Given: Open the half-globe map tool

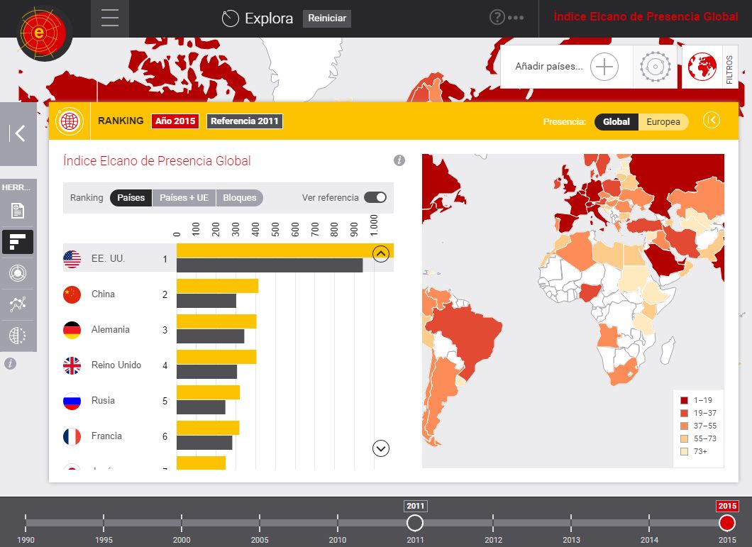Looking at the screenshot, I should coord(18,336).
